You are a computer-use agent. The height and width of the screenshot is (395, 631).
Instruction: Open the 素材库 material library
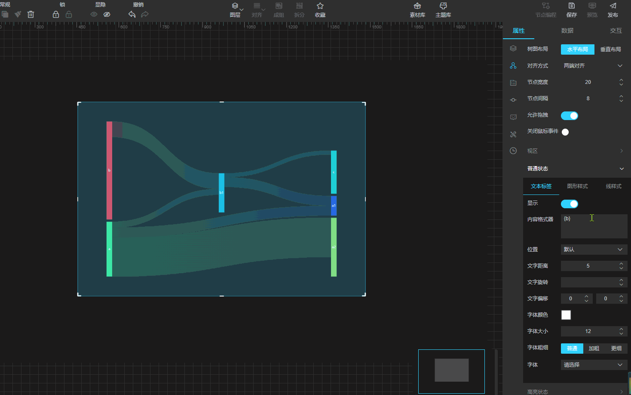(417, 10)
